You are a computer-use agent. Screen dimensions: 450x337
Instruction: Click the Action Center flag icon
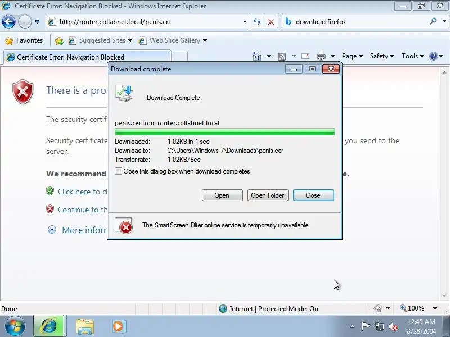click(366, 326)
